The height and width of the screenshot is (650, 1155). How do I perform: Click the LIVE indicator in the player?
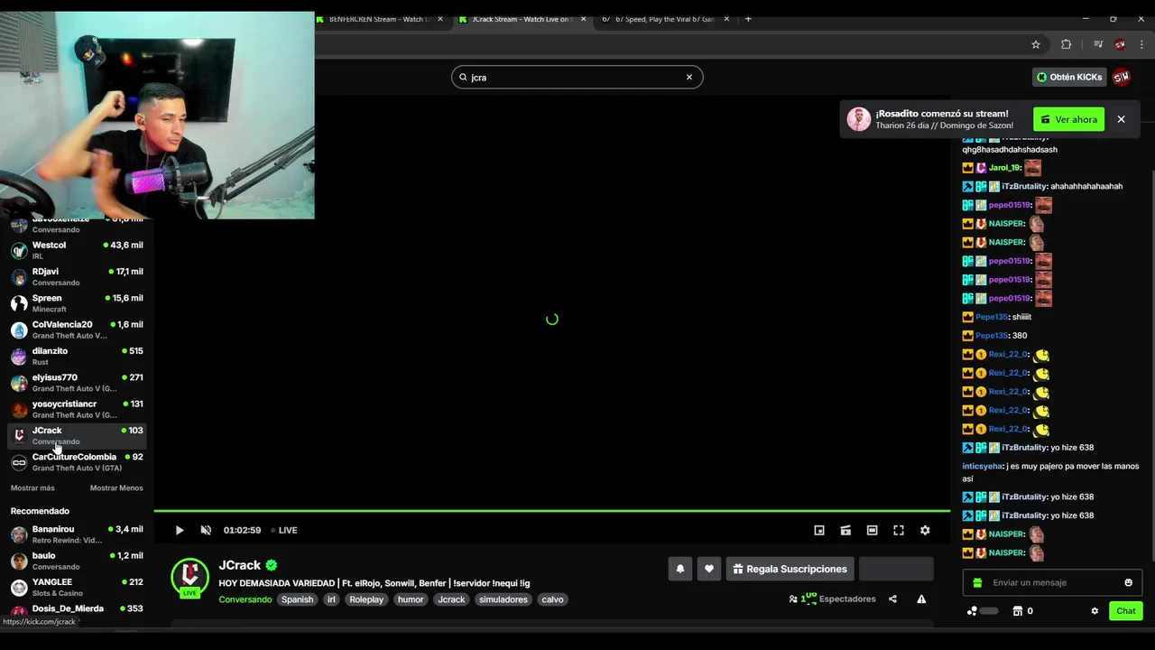[x=284, y=530]
